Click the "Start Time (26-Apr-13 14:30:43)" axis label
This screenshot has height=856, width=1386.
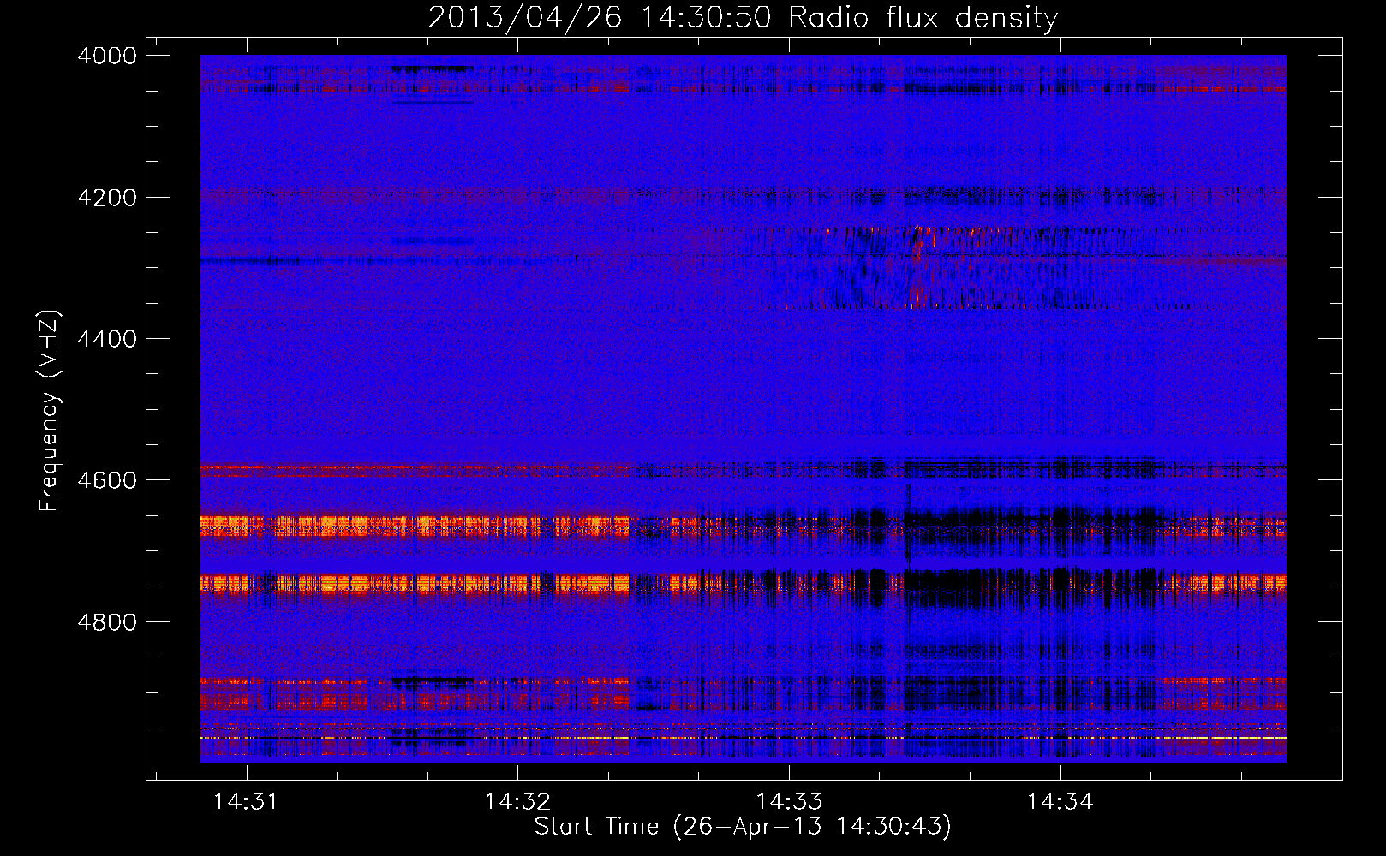(743, 827)
